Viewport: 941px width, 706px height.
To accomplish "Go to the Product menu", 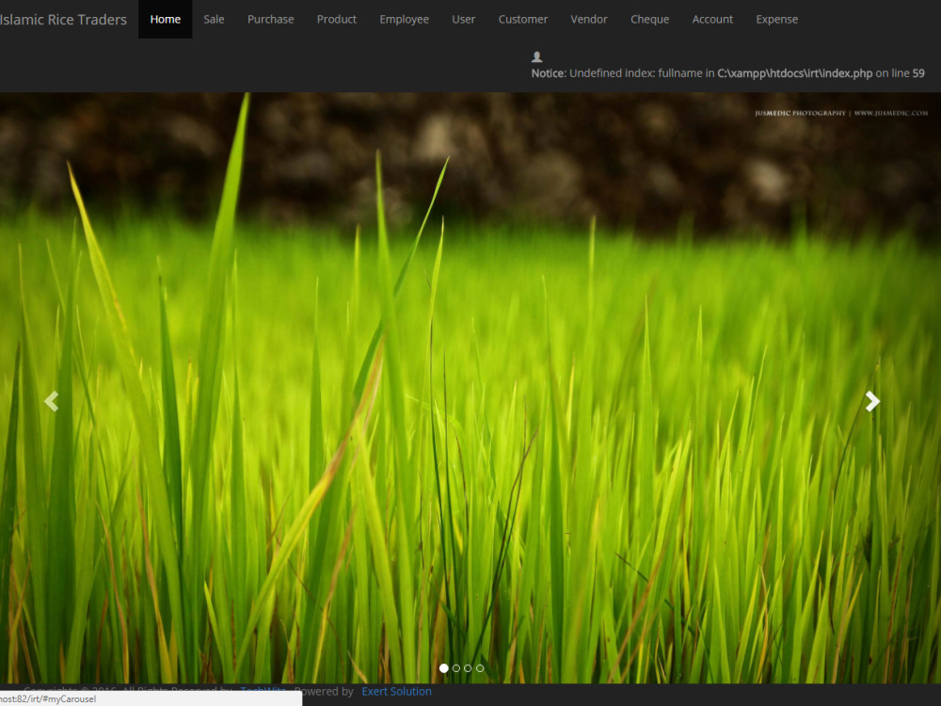I will coord(337,19).
